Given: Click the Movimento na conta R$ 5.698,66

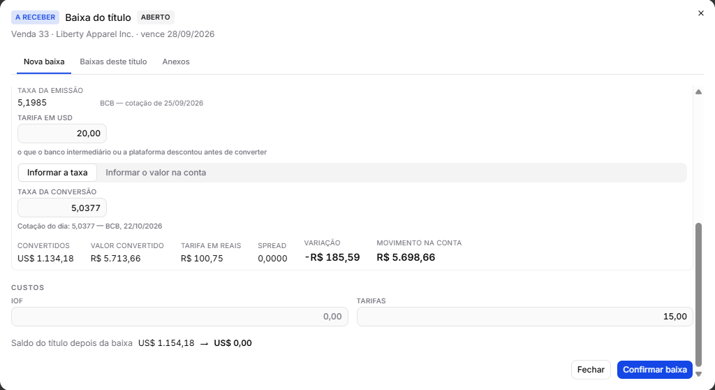Looking at the screenshot, I should pyautogui.click(x=406, y=257).
